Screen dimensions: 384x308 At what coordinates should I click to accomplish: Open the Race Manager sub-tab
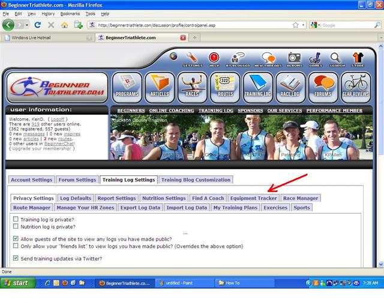click(301, 198)
